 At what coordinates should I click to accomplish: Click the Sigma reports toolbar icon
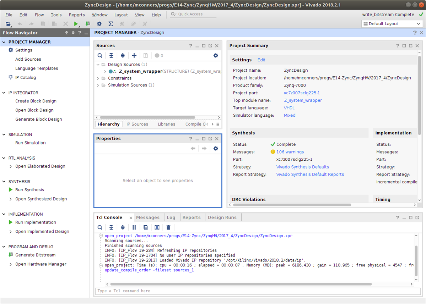point(110,24)
